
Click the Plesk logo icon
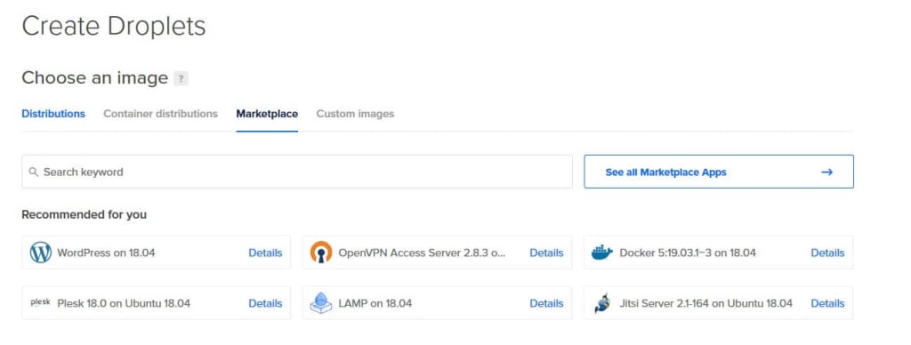(41, 302)
